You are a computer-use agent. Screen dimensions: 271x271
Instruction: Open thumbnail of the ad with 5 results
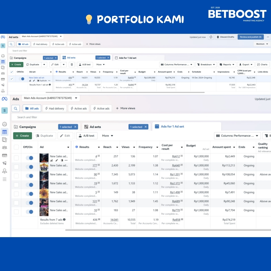point(44,194)
